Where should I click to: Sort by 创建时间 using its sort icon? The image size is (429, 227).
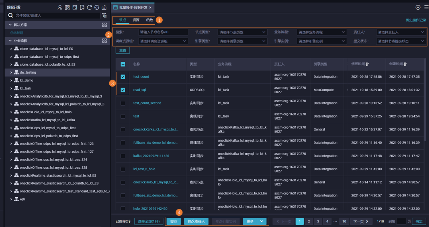pyautogui.click(x=405, y=64)
